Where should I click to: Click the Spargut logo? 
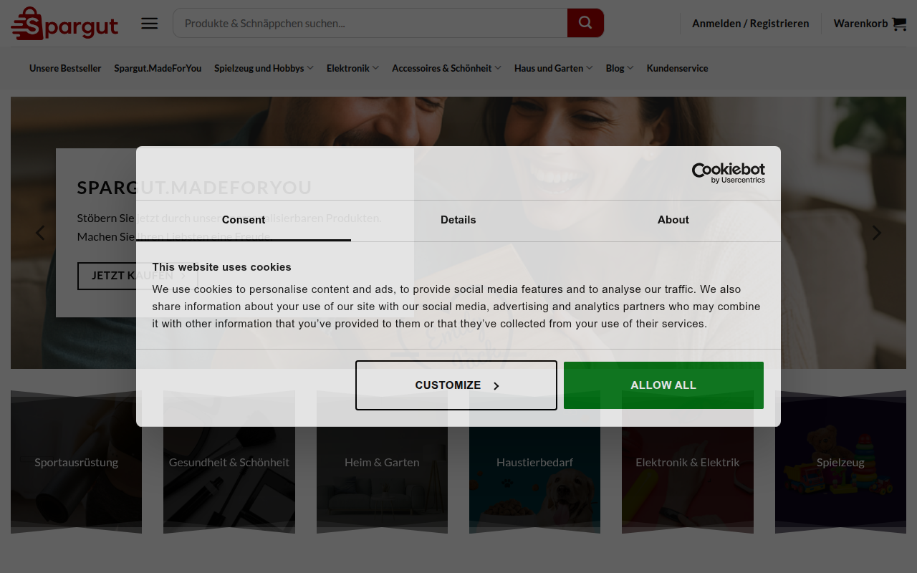coord(64,24)
